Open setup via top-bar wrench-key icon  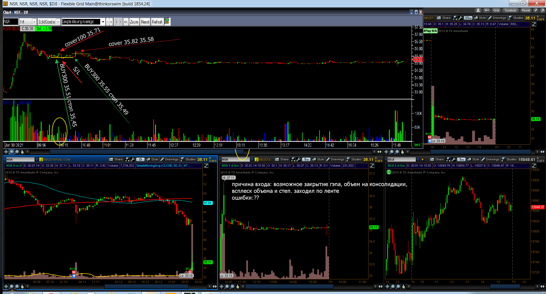coord(486,10)
